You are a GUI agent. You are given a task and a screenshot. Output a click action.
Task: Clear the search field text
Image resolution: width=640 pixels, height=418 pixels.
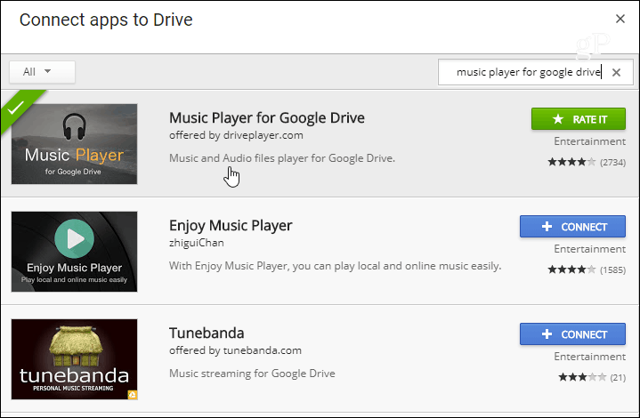(x=616, y=72)
